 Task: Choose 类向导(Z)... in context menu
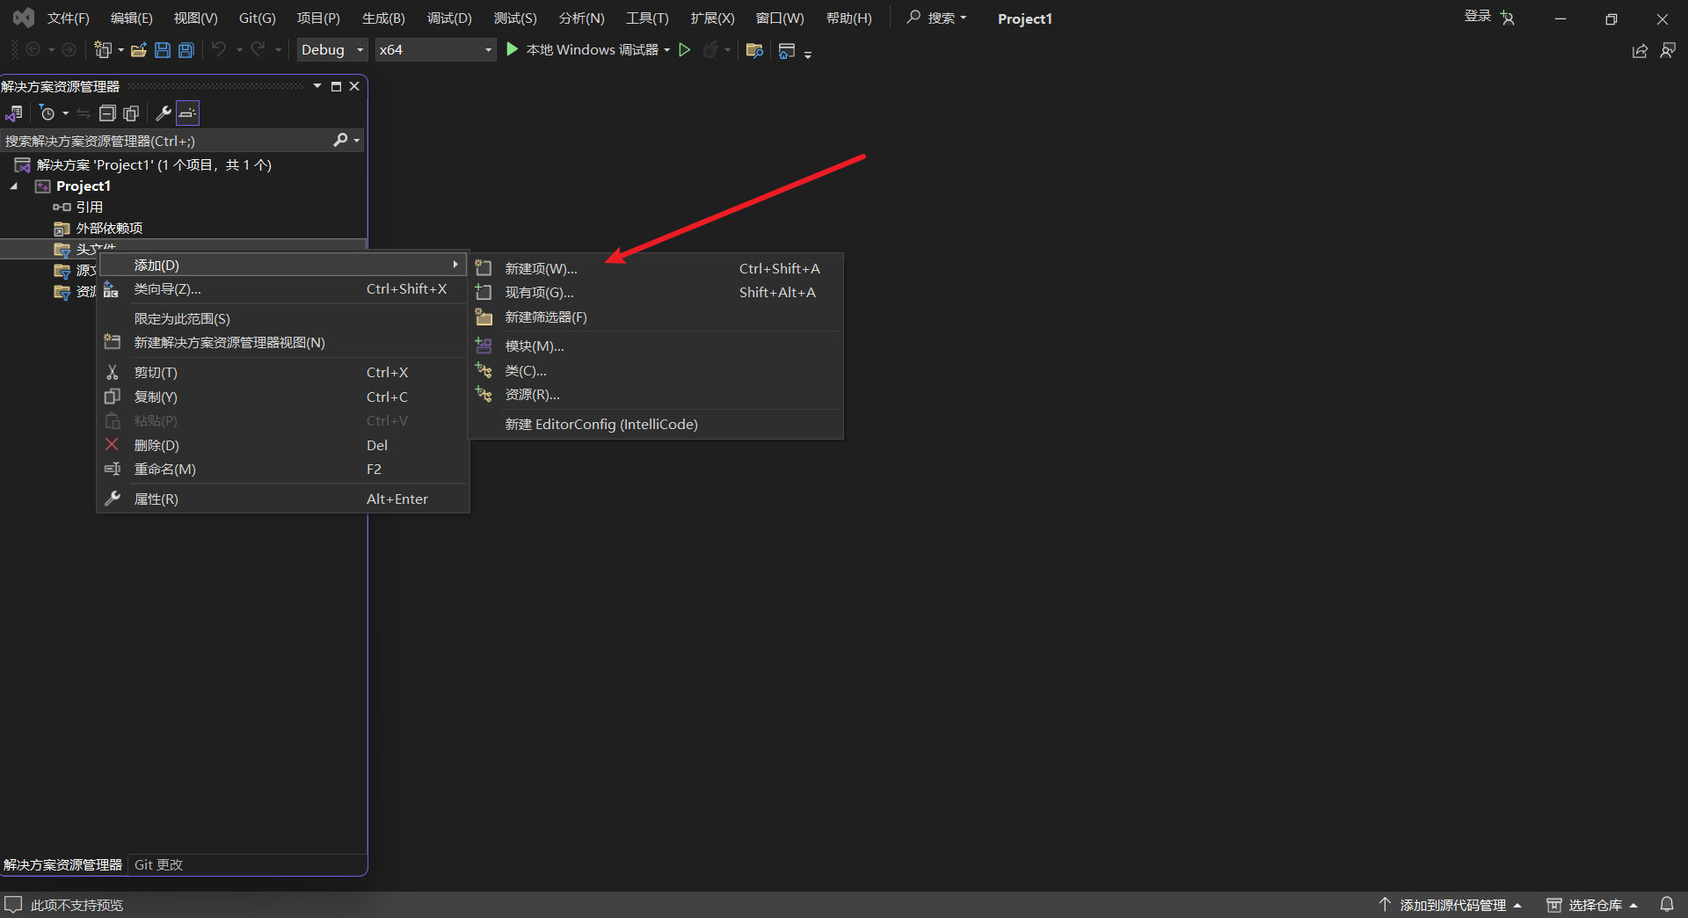[x=283, y=289]
